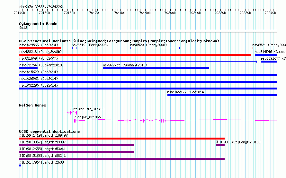This screenshot has height=178, width=286.
Task: Click the RefSeq Genes track title
Action: pos(32,105)
